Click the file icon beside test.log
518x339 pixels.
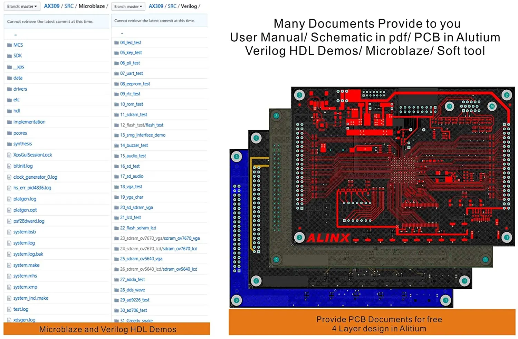pyautogui.click(x=9, y=309)
